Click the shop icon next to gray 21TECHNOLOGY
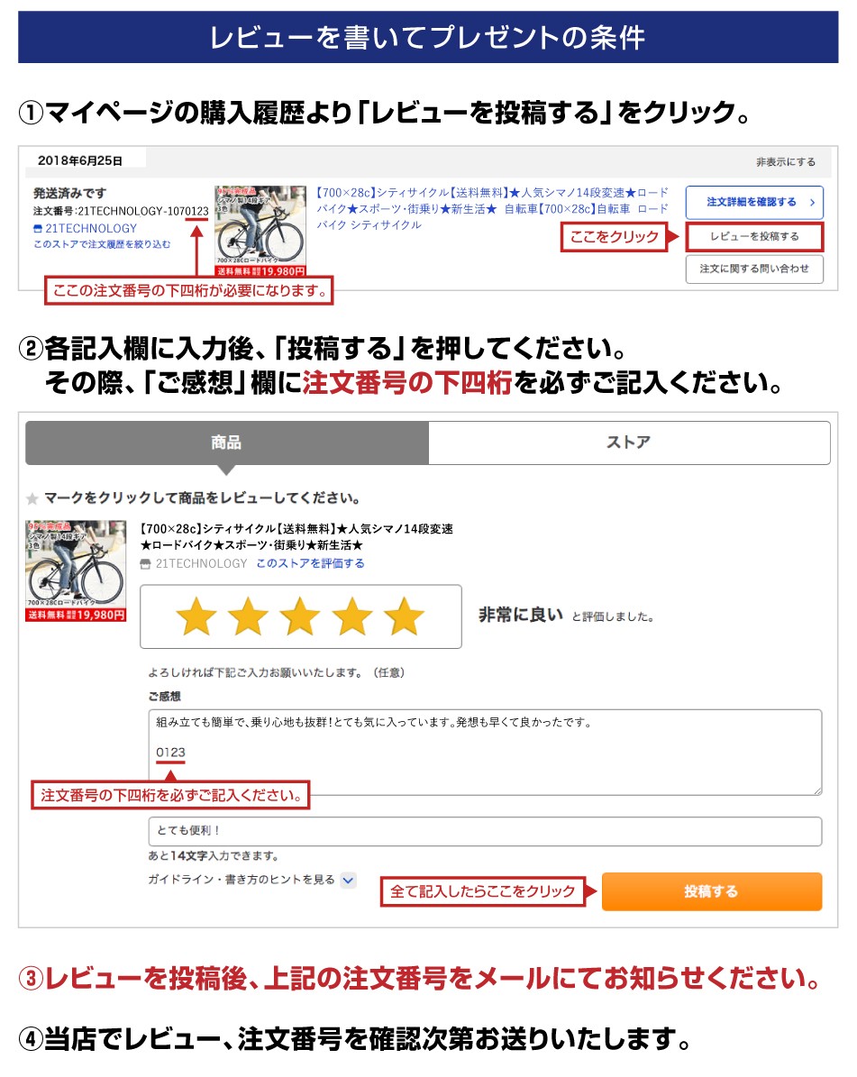This screenshot has height=1077, width=857. pyautogui.click(x=145, y=564)
